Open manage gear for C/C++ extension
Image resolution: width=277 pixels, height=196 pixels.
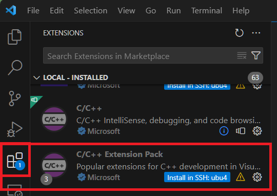pos(257,131)
